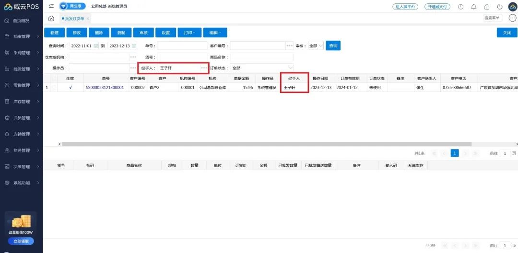This screenshot has height=253, width=518.
Task: Open start date calendar picker icon
Action: pyautogui.click(x=96, y=46)
